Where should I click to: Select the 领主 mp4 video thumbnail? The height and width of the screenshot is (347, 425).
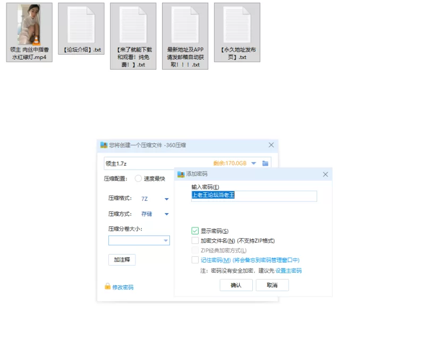tap(29, 32)
